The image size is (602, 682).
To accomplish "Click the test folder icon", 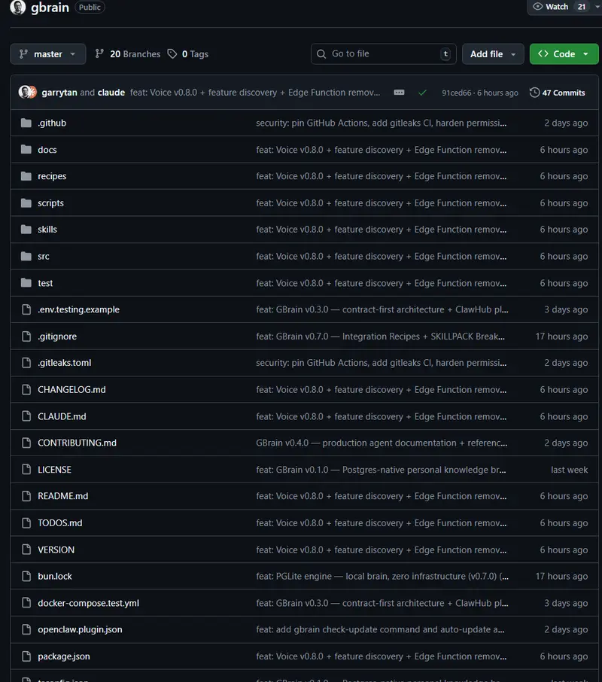I will point(26,283).
